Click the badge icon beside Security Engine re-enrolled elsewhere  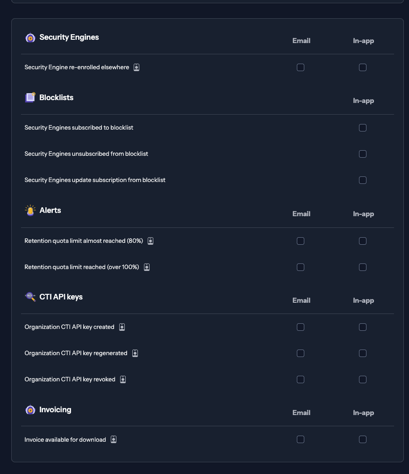click(136, 67)
